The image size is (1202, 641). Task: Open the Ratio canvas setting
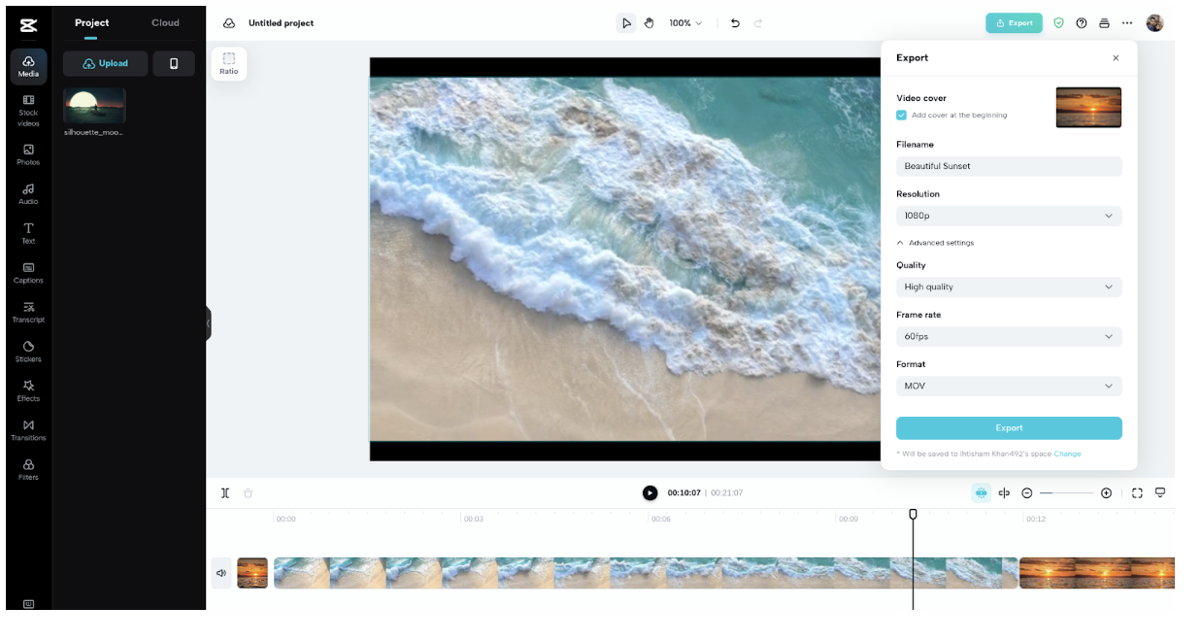[229, 63]
